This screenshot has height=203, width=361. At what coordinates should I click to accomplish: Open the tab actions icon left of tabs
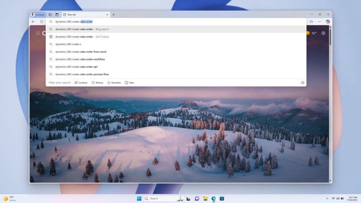[57, 14]
